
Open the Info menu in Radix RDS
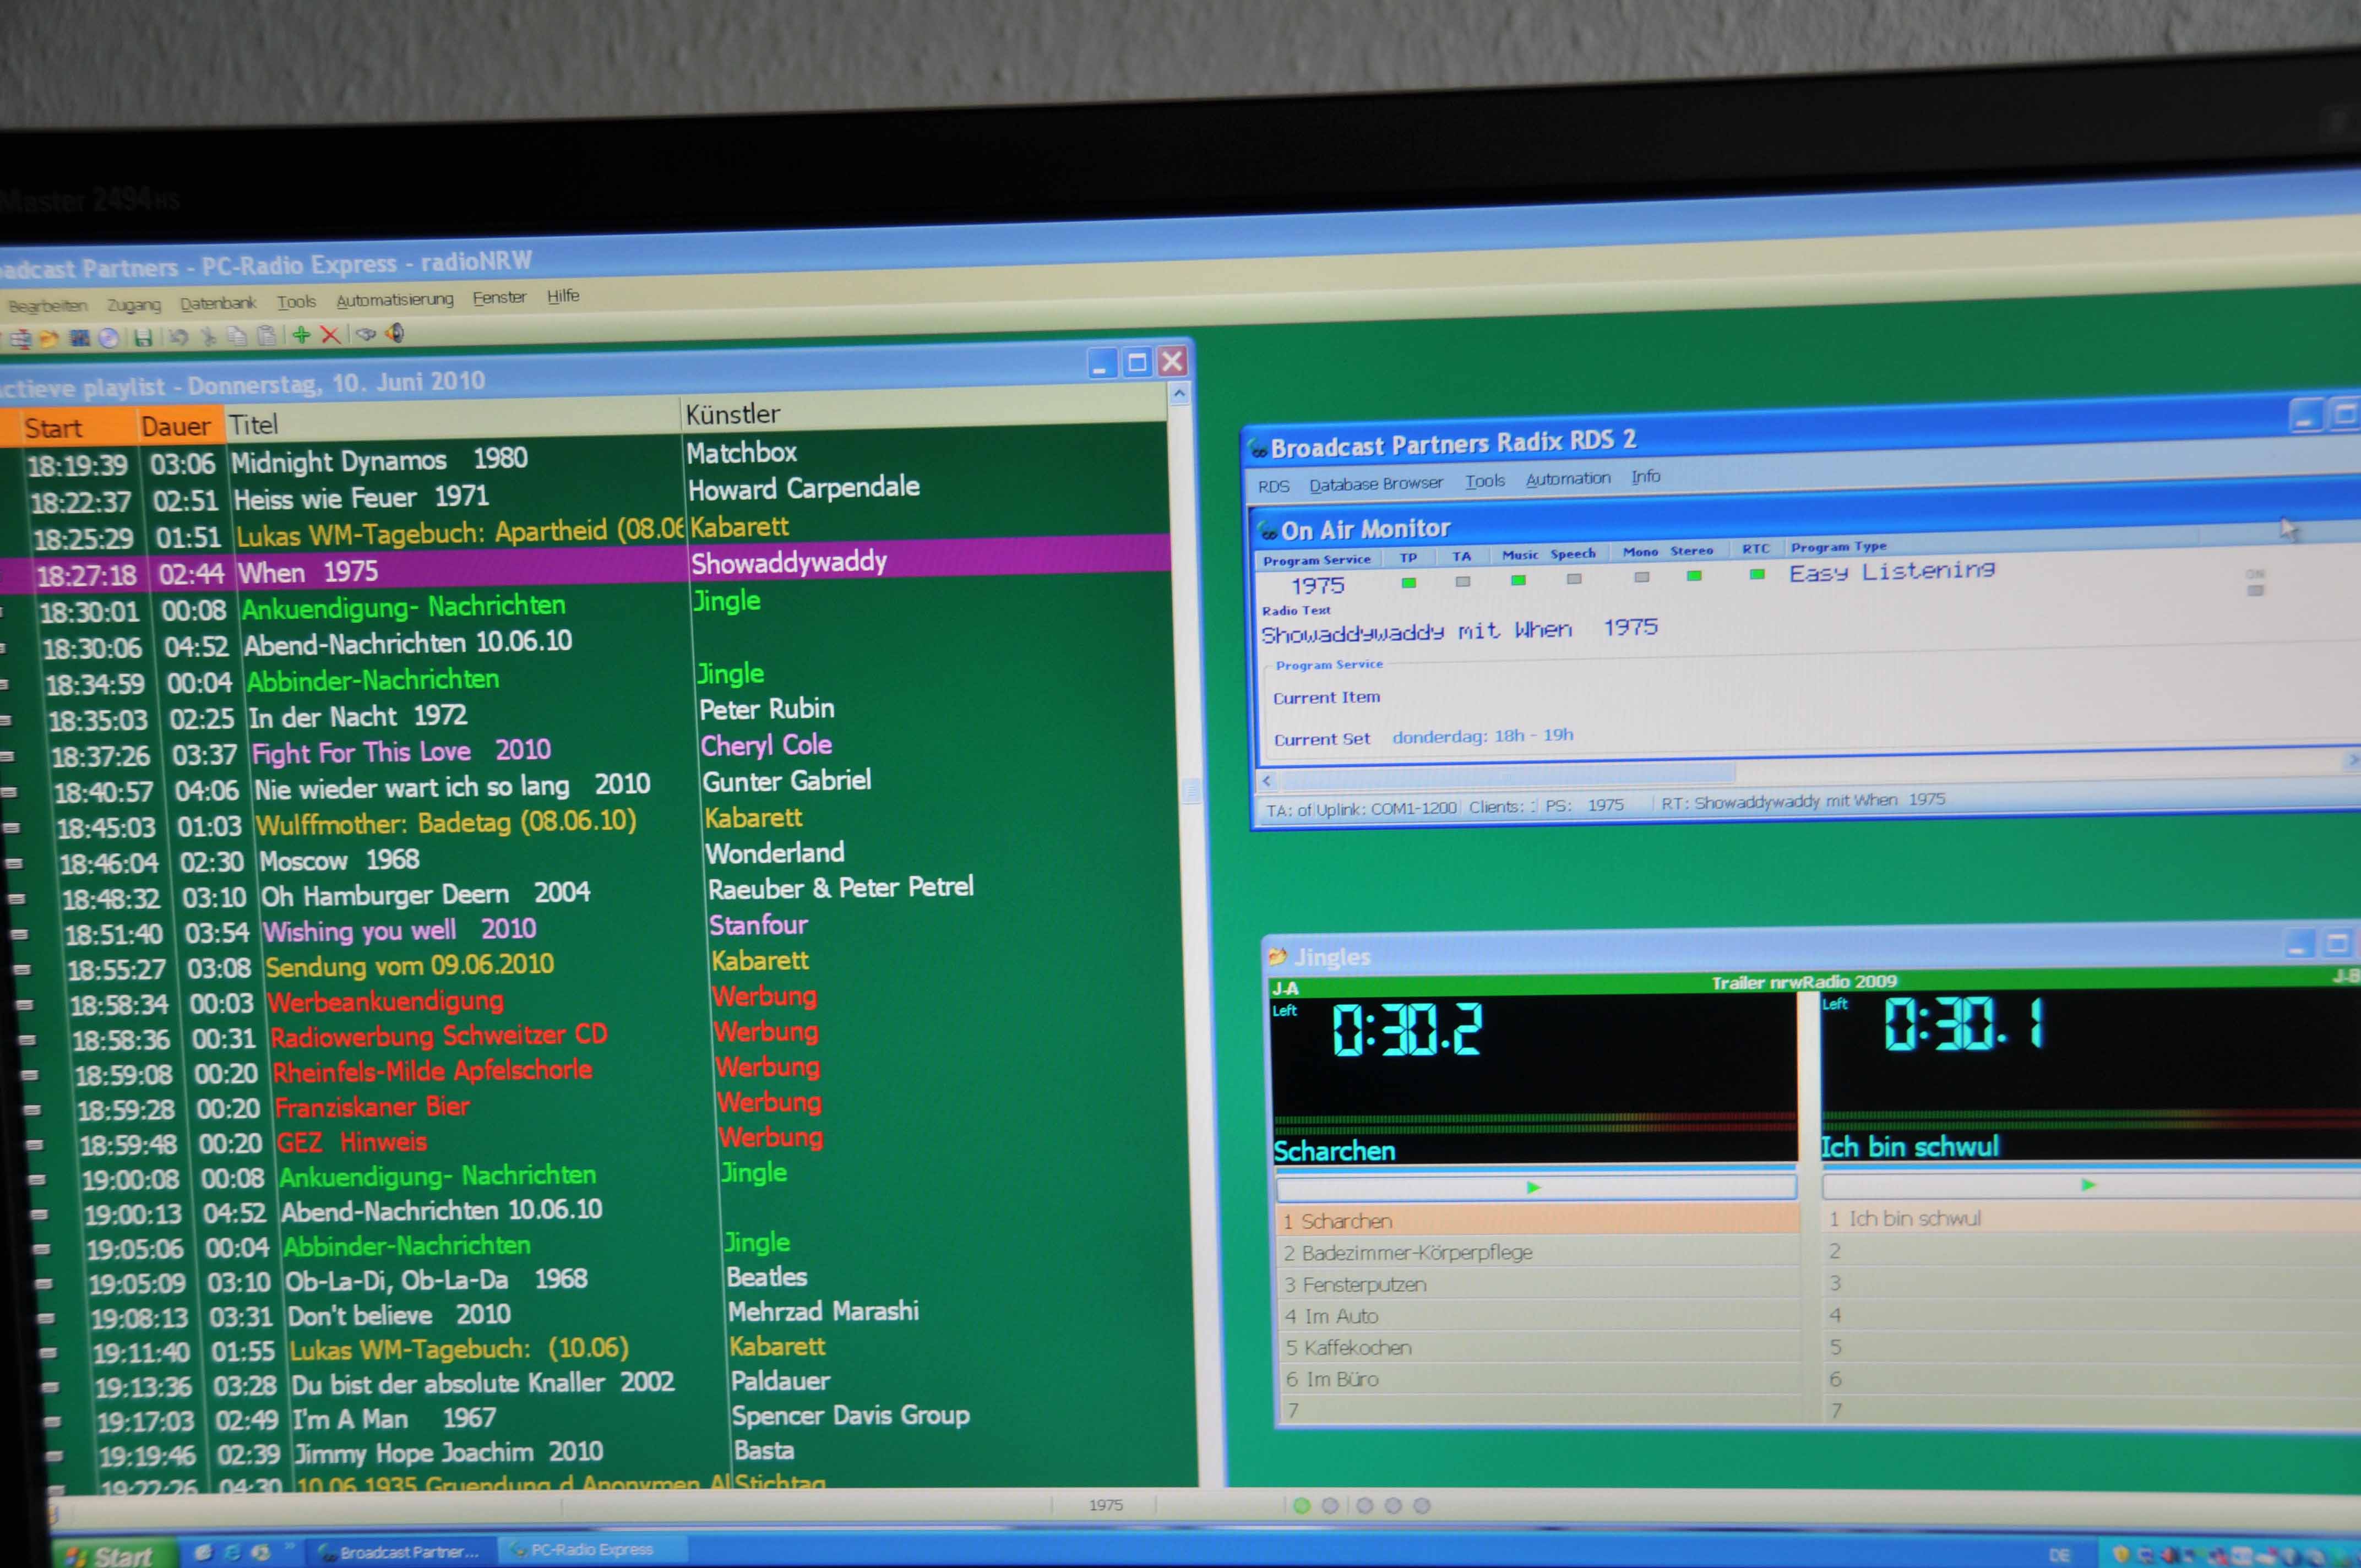tap(1646, 477)
